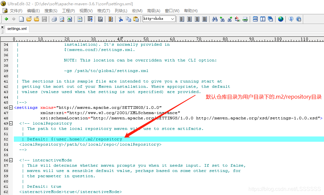Click the 'NOTE: This location can be overridden' line
This screenshot has width=324, height=195.
(140, 60)
